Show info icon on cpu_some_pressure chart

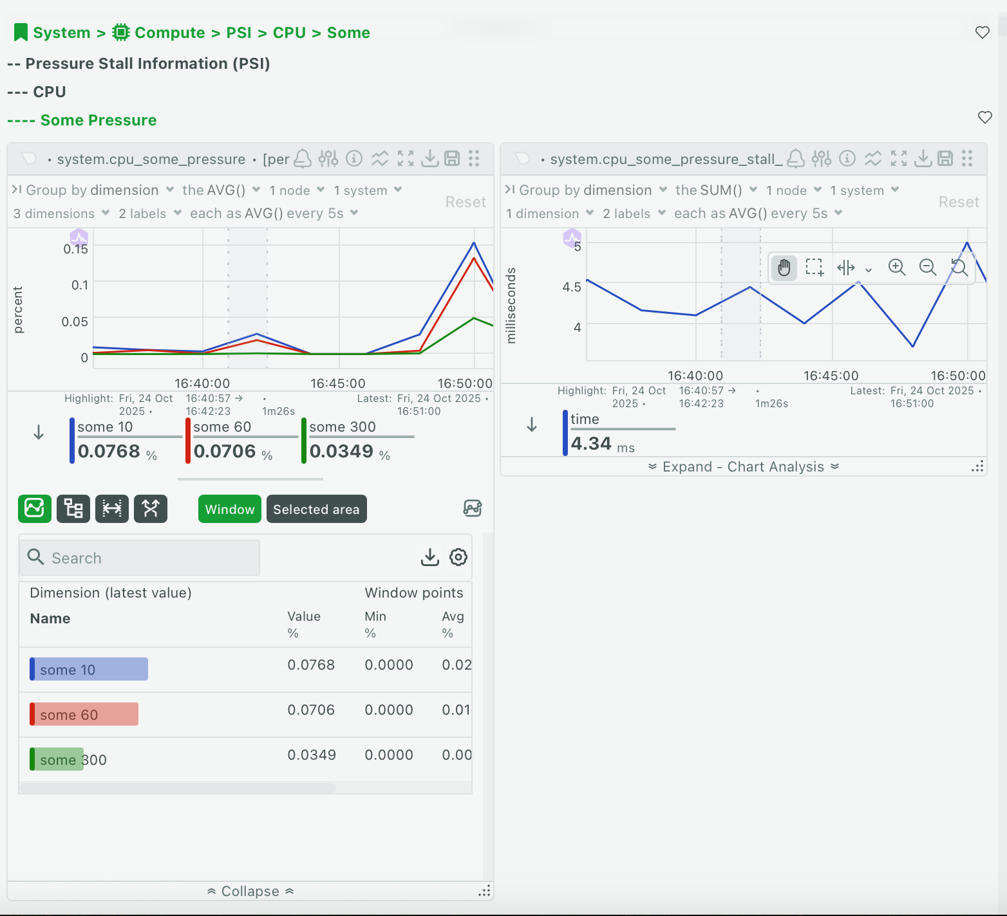354,158
